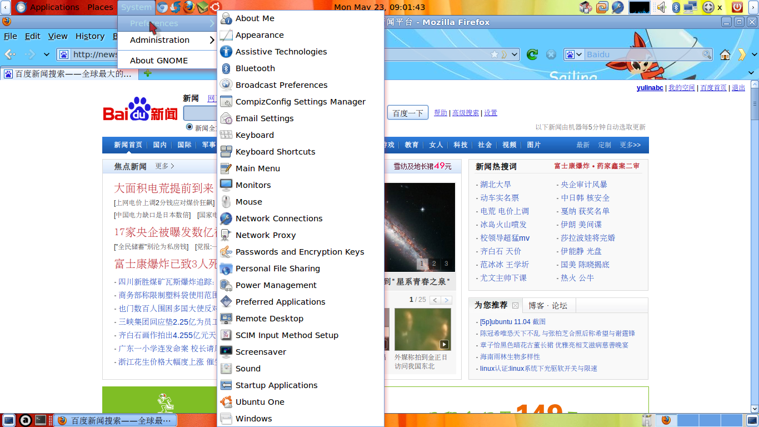Viewport: 759px width, 427px height.
Task: Launch Chromium from the top panel
Action: click(163, 7)
